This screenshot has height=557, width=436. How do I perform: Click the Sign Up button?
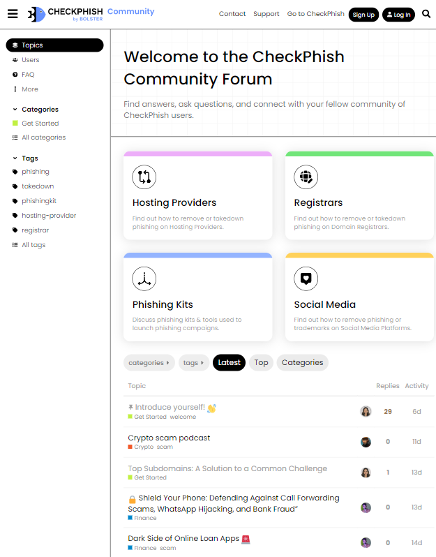[363, 15]
